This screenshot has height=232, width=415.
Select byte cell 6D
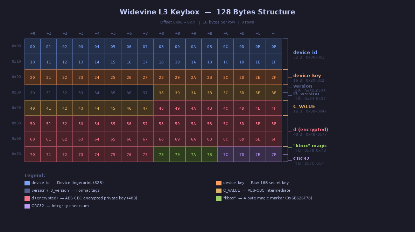tap(242, 139)
